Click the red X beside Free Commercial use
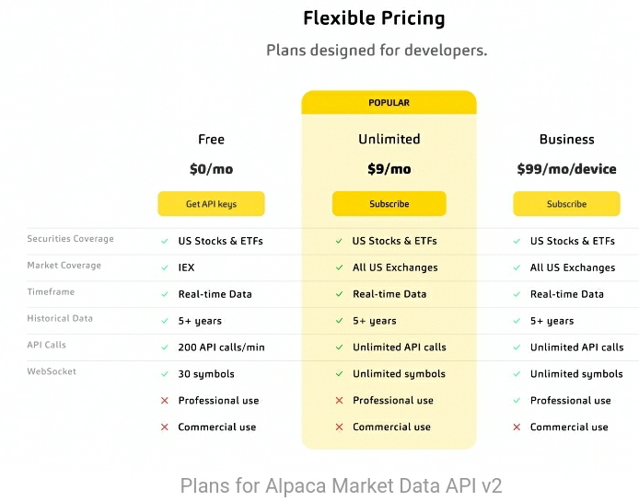This screenshot has height=501, width=639. pos(165,427)
